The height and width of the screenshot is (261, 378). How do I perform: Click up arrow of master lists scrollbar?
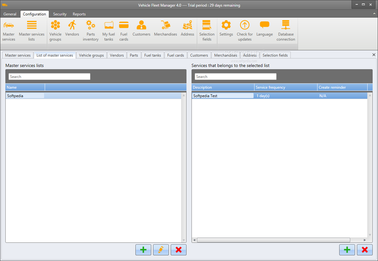coord(184,95)
